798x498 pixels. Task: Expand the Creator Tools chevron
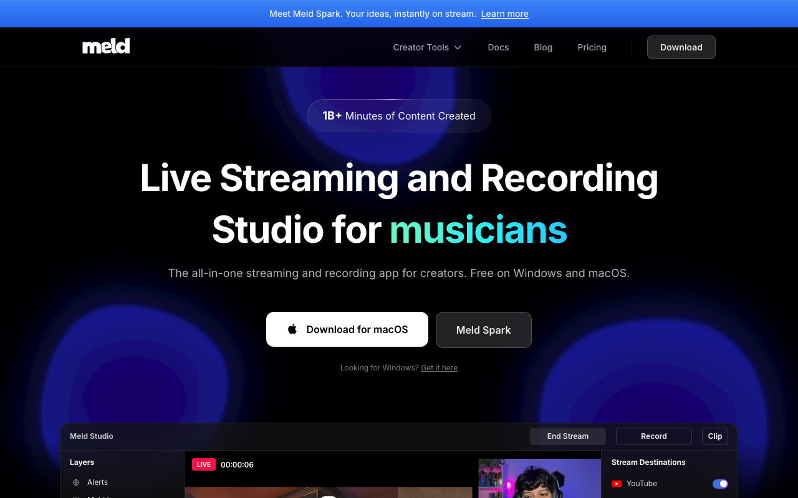(x=458, y=47)
